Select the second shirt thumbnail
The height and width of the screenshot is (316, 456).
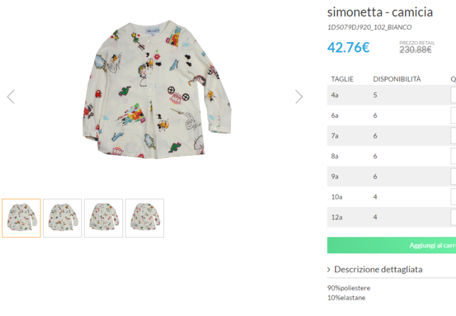click(x=62, y=218)
